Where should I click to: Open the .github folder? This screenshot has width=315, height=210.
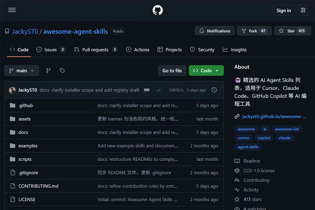pos(26,106)
